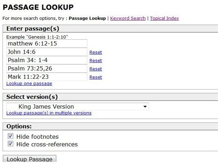Click the version dropdown arrow
The height and width of the screenshot is (166, 218).
point(145,107)
